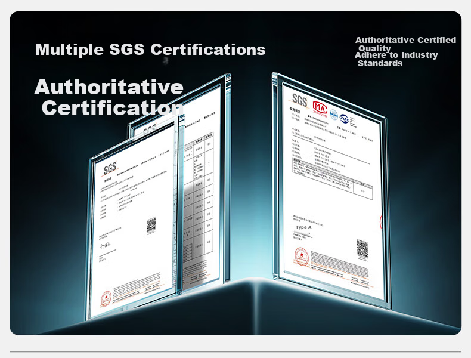The height and width of the screenshot is (358, 471).
Task: Click the partially hidden SGS logo on the rear certificate
Action: (150, 130)
